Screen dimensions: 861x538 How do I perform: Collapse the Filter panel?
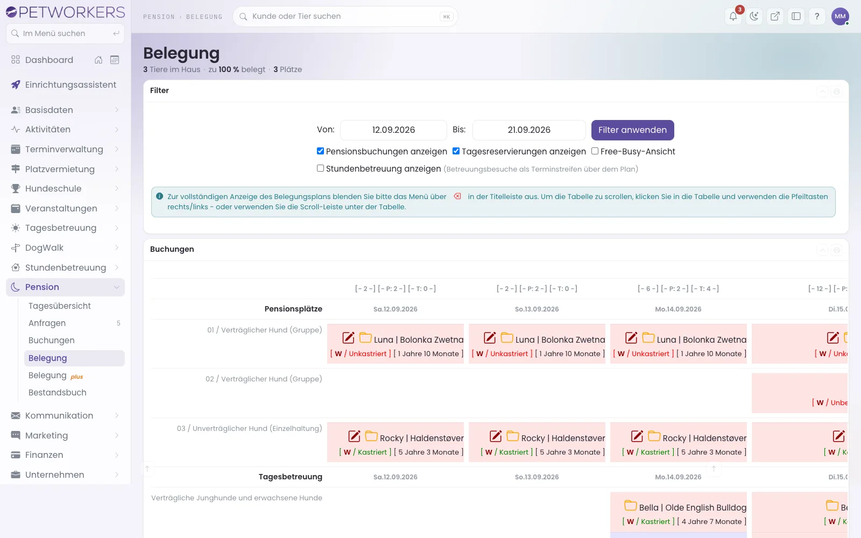click(822, 91)
